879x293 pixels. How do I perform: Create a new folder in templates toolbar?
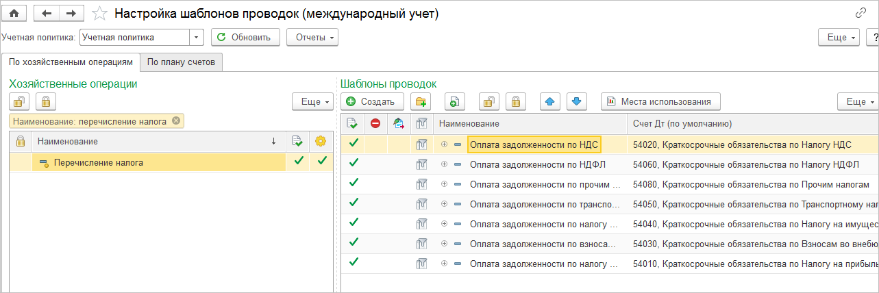[421, 101]
